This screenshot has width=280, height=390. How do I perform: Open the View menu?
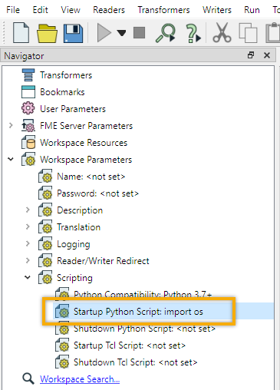pyautogui.click(x=71, y=10)
